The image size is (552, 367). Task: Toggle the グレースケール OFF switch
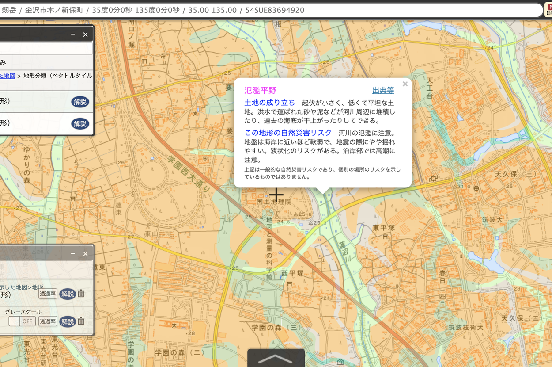(22, 321)
